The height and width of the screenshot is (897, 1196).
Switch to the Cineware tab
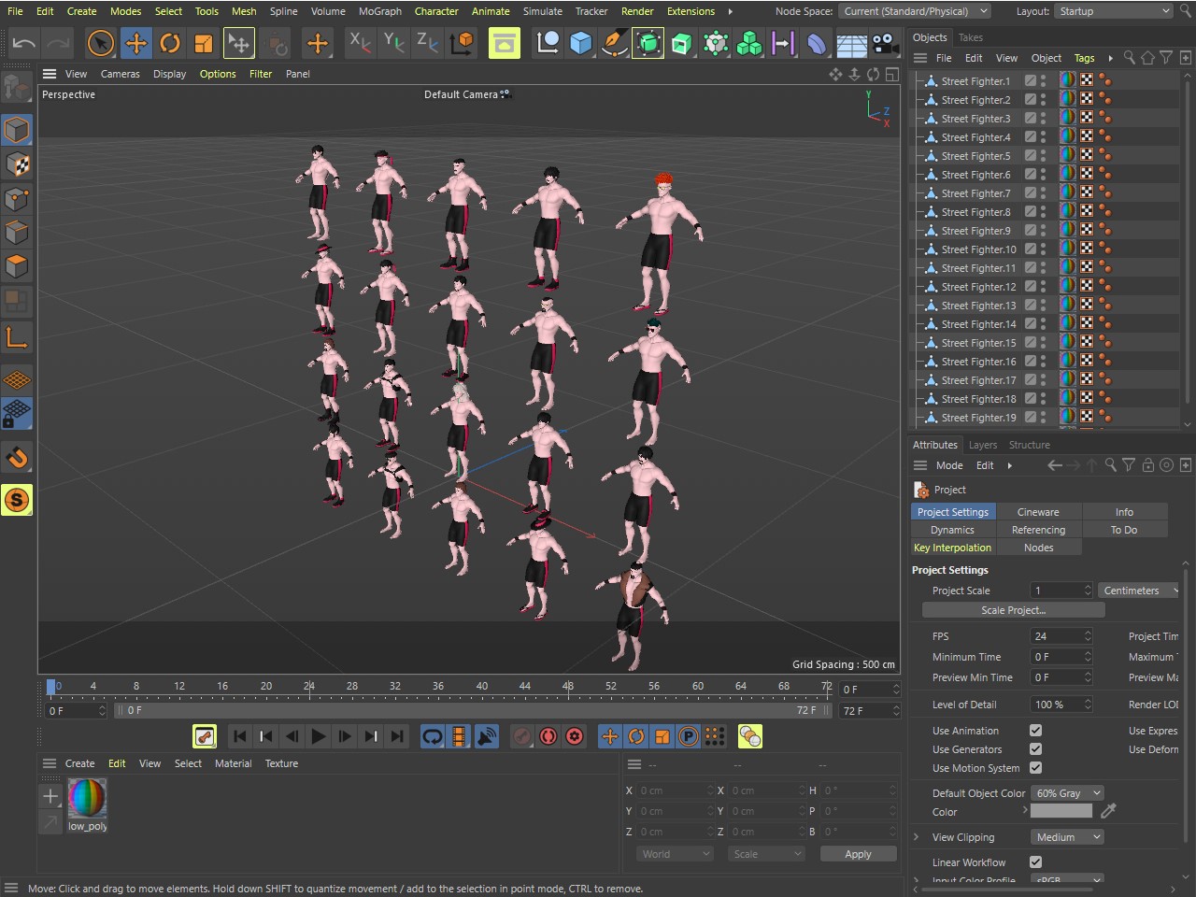tap(1037, 512)
